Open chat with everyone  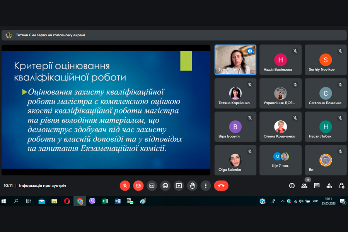coord(317,186)
